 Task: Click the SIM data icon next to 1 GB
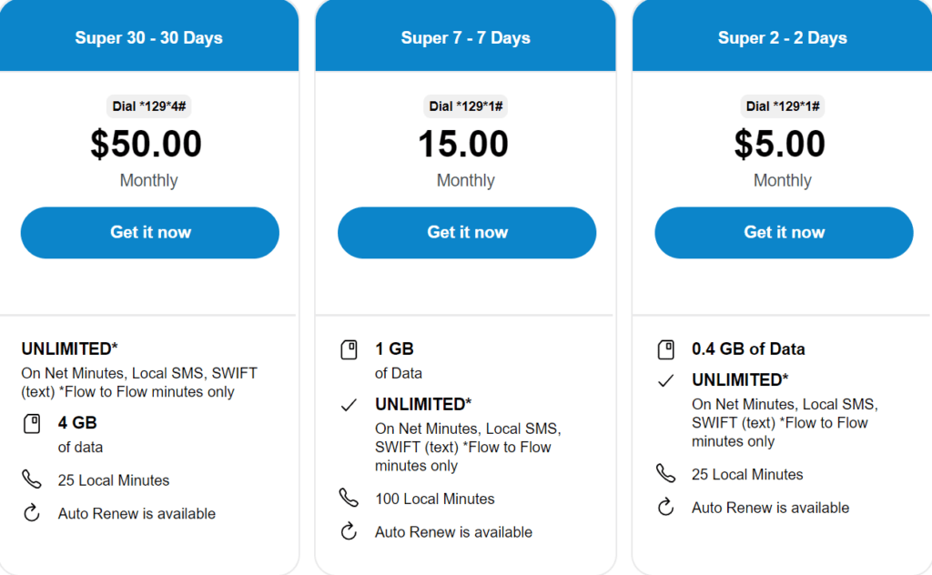[x=349, y=350]
